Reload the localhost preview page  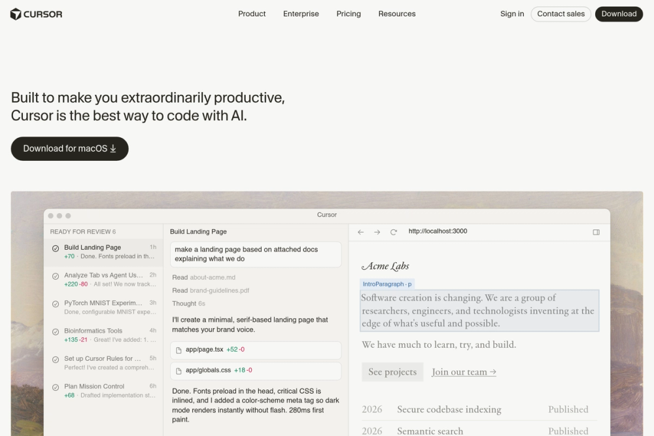tap(394, 231)
